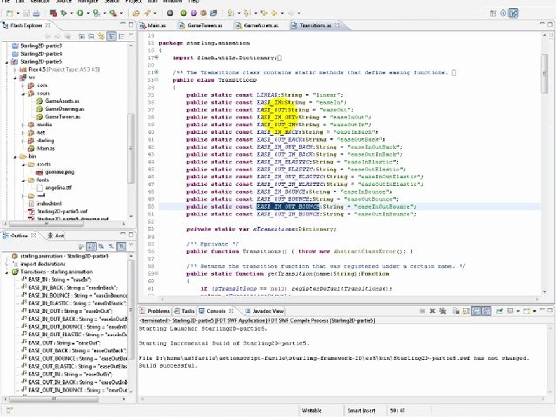Click Pin Console icon
Image resolution: width=556 pixels, height=417 pixels.
(x=499, y=311)
